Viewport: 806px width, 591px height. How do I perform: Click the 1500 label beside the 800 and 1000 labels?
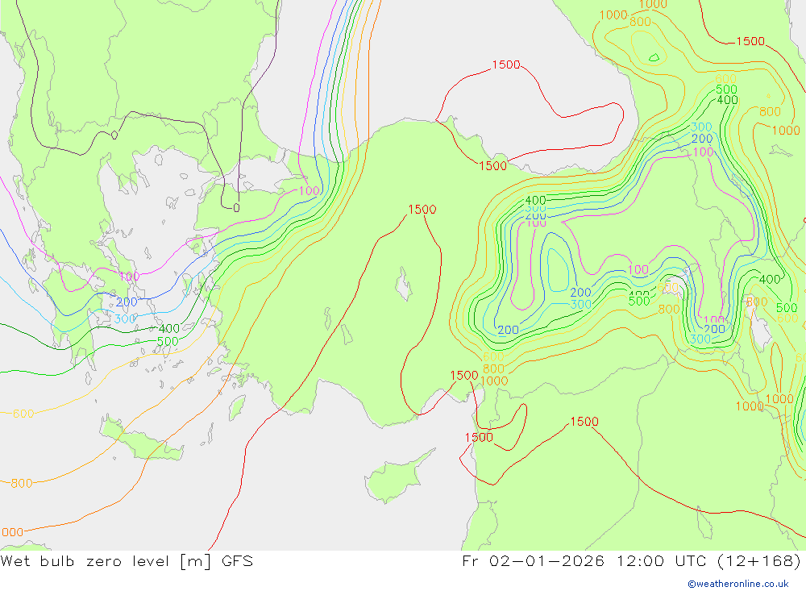(464, 376)
